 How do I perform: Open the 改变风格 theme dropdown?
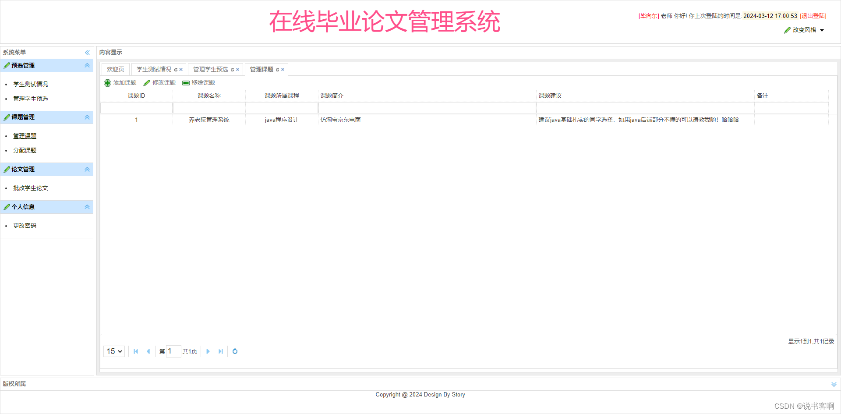point(804,30)
